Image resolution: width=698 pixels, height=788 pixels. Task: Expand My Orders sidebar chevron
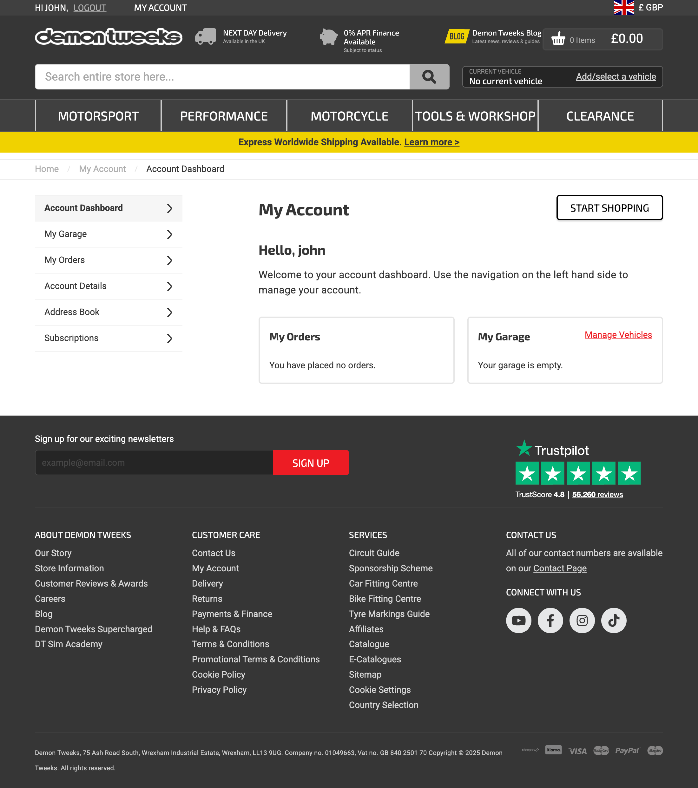point(169,260)
